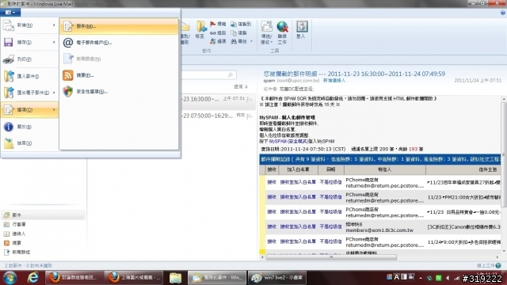Choose the floppy-disk 儲存 (Save) entry
507x285 pixels.
[29, 42]
